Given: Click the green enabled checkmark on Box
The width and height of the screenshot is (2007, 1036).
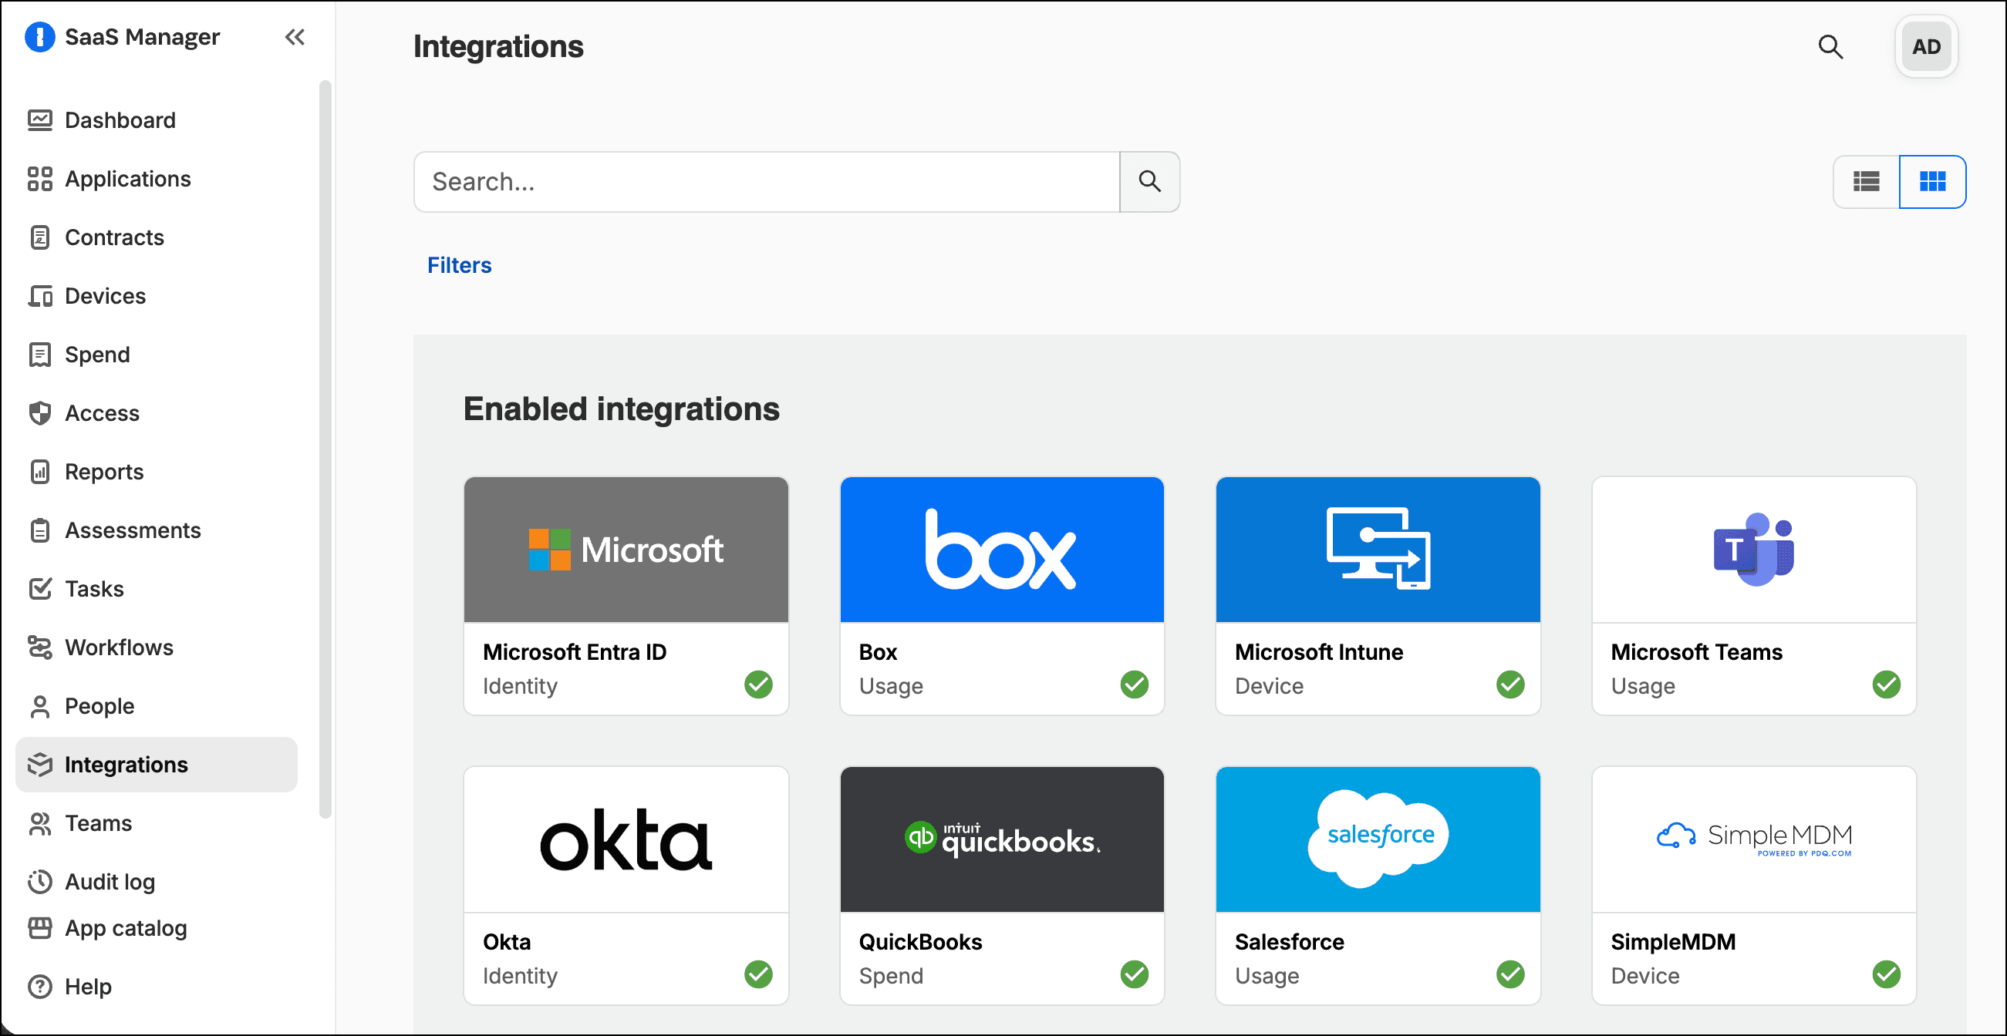Looking at the screenshot, I should pyautogui.click(x=1134, y=684).
